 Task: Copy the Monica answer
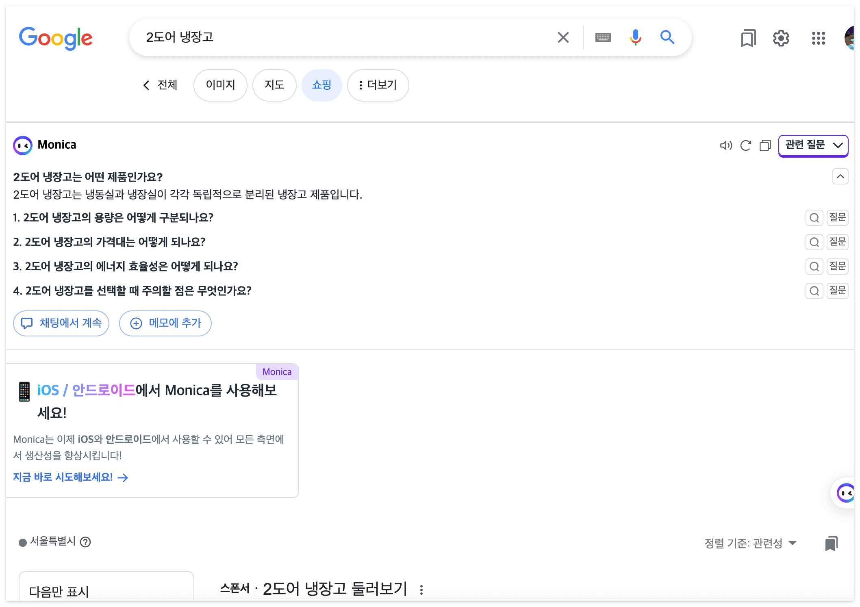(x=765, y=145)
